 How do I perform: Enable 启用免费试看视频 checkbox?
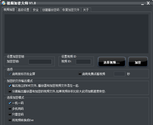[80, 74]
